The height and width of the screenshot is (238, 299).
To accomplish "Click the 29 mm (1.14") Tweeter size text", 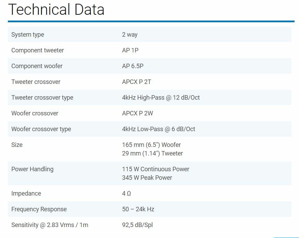I will tap(152, 153).
